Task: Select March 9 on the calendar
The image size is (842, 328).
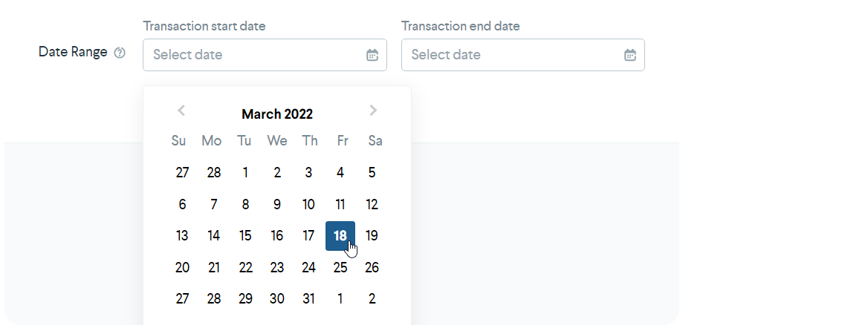Action: pyautogui.click(x=277, y=205)
